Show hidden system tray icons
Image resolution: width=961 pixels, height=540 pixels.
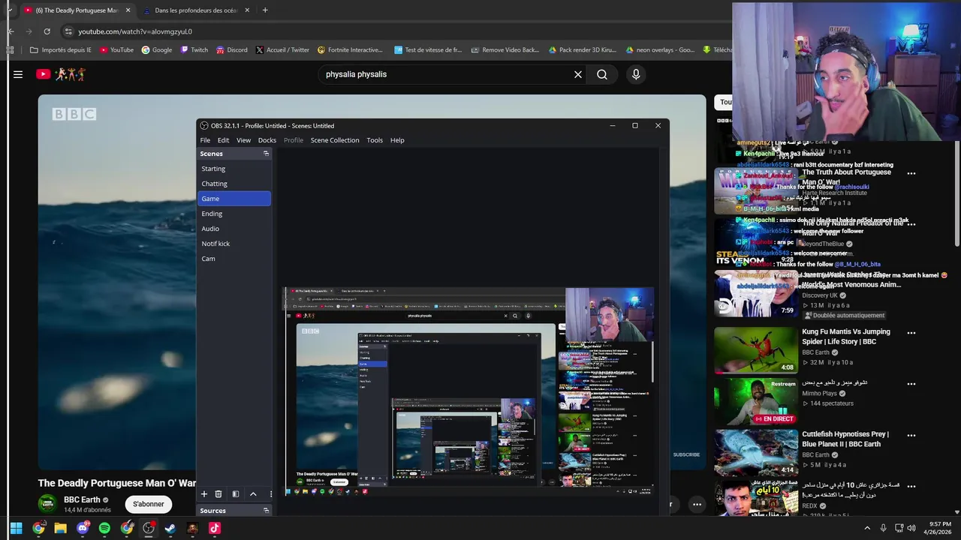click(867, 528)
